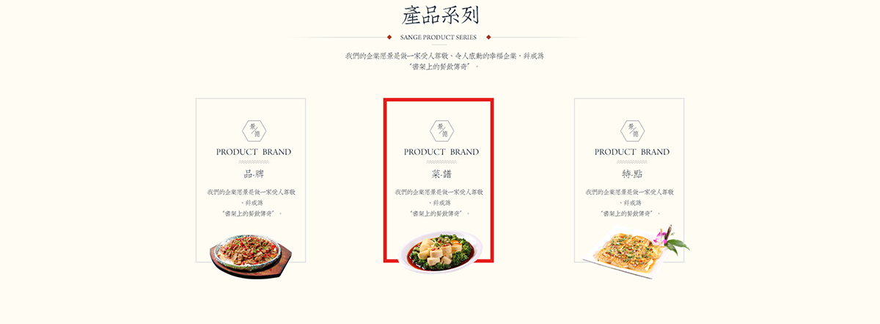Click the right red diamond beside SANGE PRODUCT SERIES
Screen dimensions: 880x324
[488, 37]
